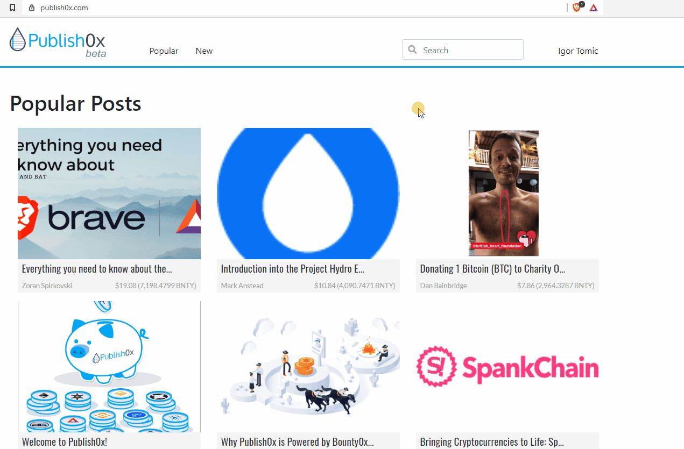Click the magnifying glass search icon
Viewport: 684px width, 449px height.
[x=413, y=49]
